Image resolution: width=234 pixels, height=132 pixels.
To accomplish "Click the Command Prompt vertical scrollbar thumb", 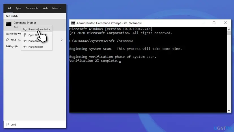I will tap(229, 33).
